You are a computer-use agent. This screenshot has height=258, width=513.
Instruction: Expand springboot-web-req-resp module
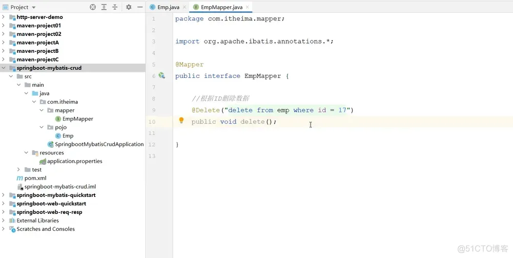[3, 212]
